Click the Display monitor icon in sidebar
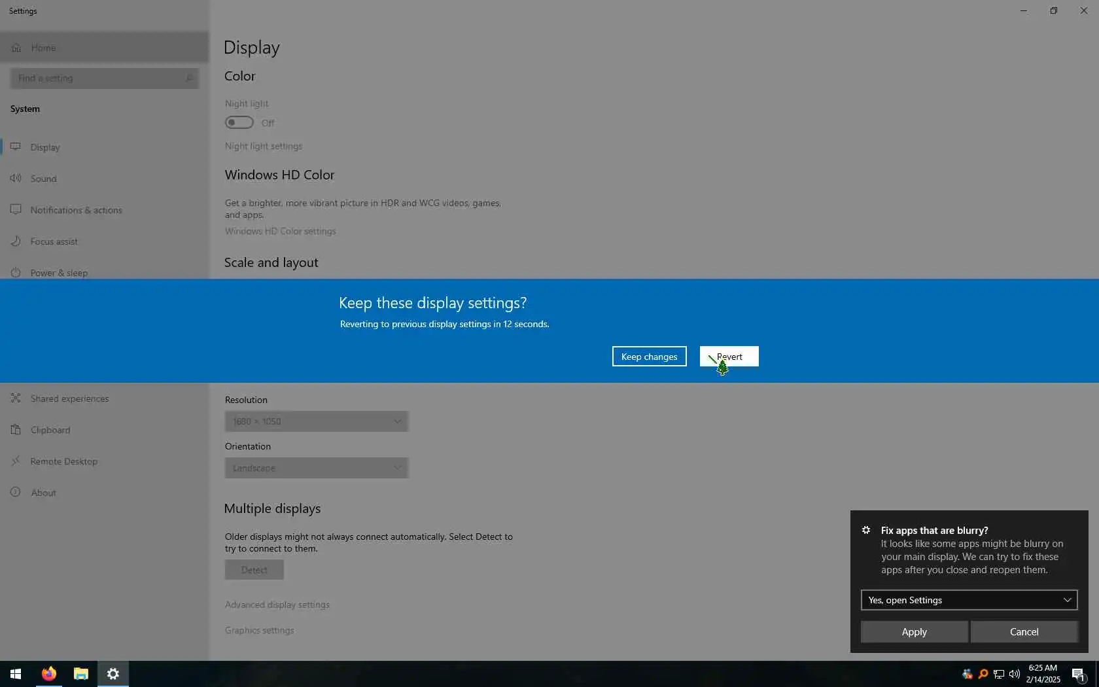This screenshot has width=1099, height=687. [16, 147]
